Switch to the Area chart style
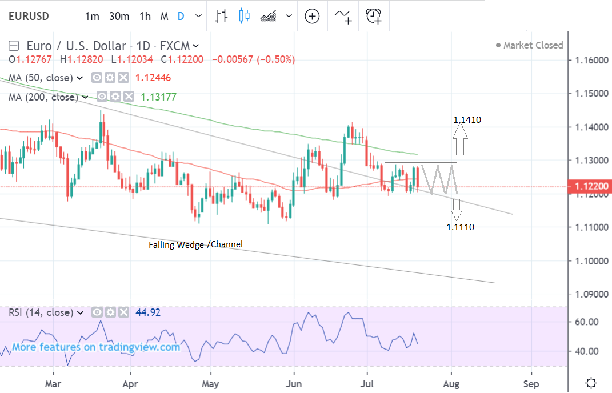Viewport: 612px width, 393px height. (x=269, y=16)
